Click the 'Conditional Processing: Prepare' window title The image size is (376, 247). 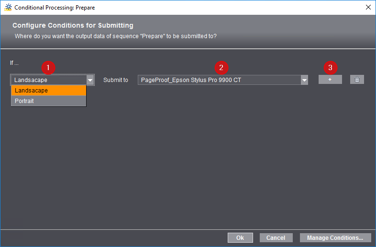coord(55,8)
